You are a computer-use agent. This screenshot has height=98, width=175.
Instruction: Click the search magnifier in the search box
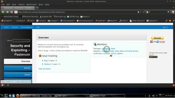click(168, 12)
